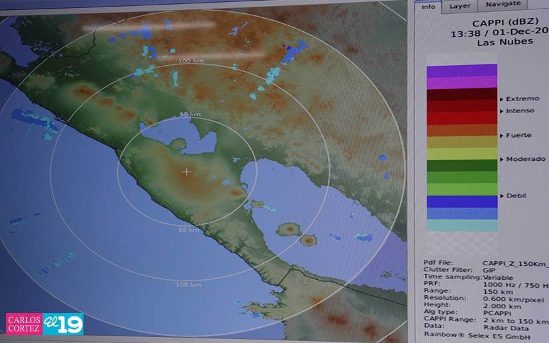Click the arrow marker beside Debil
This screenshot has height=343, width=549.
click(x=502, y=196)
